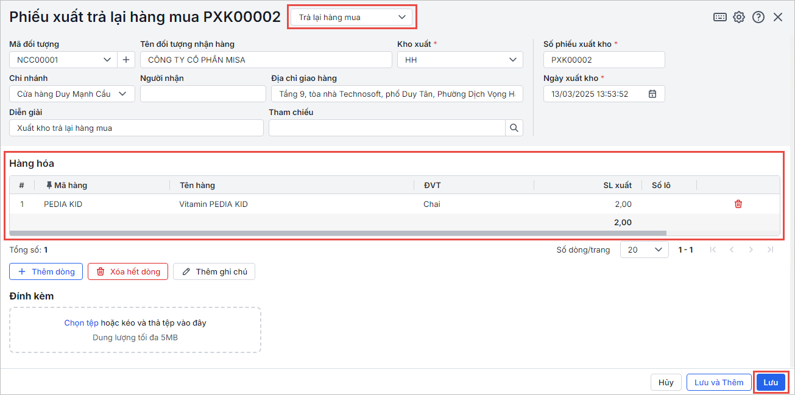Screen dimensions: 795x395
Task: Click the Người nhận input field
Action: point(203,94)
